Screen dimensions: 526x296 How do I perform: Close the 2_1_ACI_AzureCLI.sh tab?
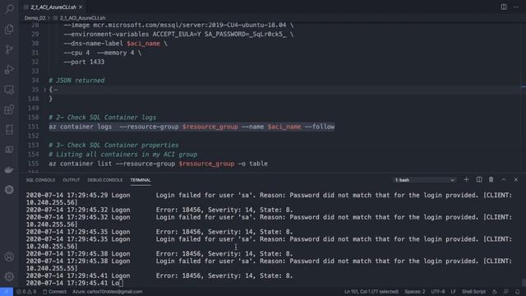point(81,7)
